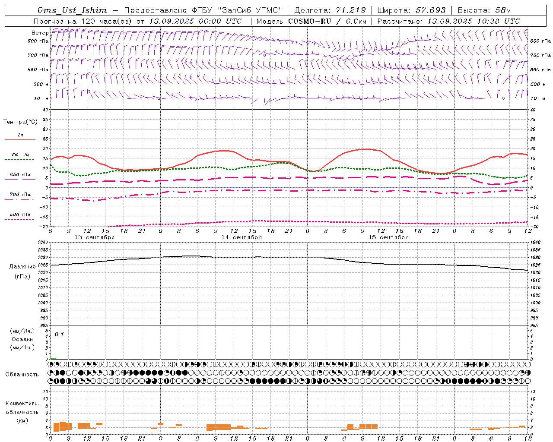The height and width of the screenshot is (442, 553).
Task: Click the 15 сентября date label
Action: tap(388, 237)
